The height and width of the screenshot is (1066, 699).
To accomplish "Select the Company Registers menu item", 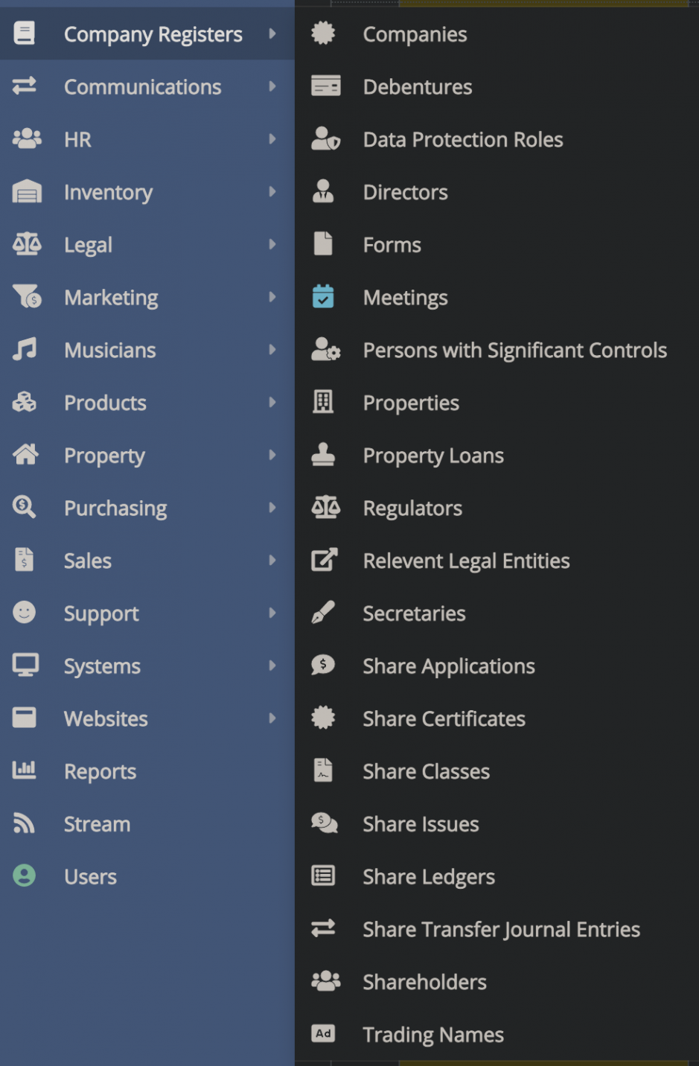I will 153,34.
